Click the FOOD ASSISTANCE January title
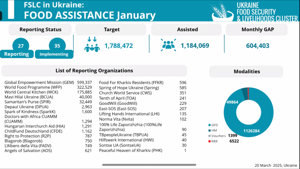The image size is (300, 169). pyautogui.click(x=90, y=15)
